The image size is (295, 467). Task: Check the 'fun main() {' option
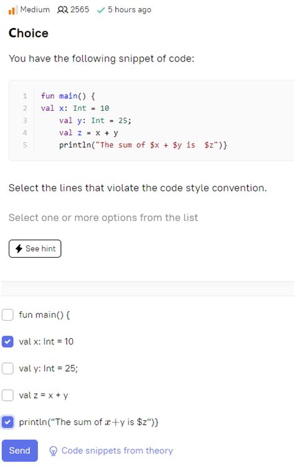(x=7, y=315)
